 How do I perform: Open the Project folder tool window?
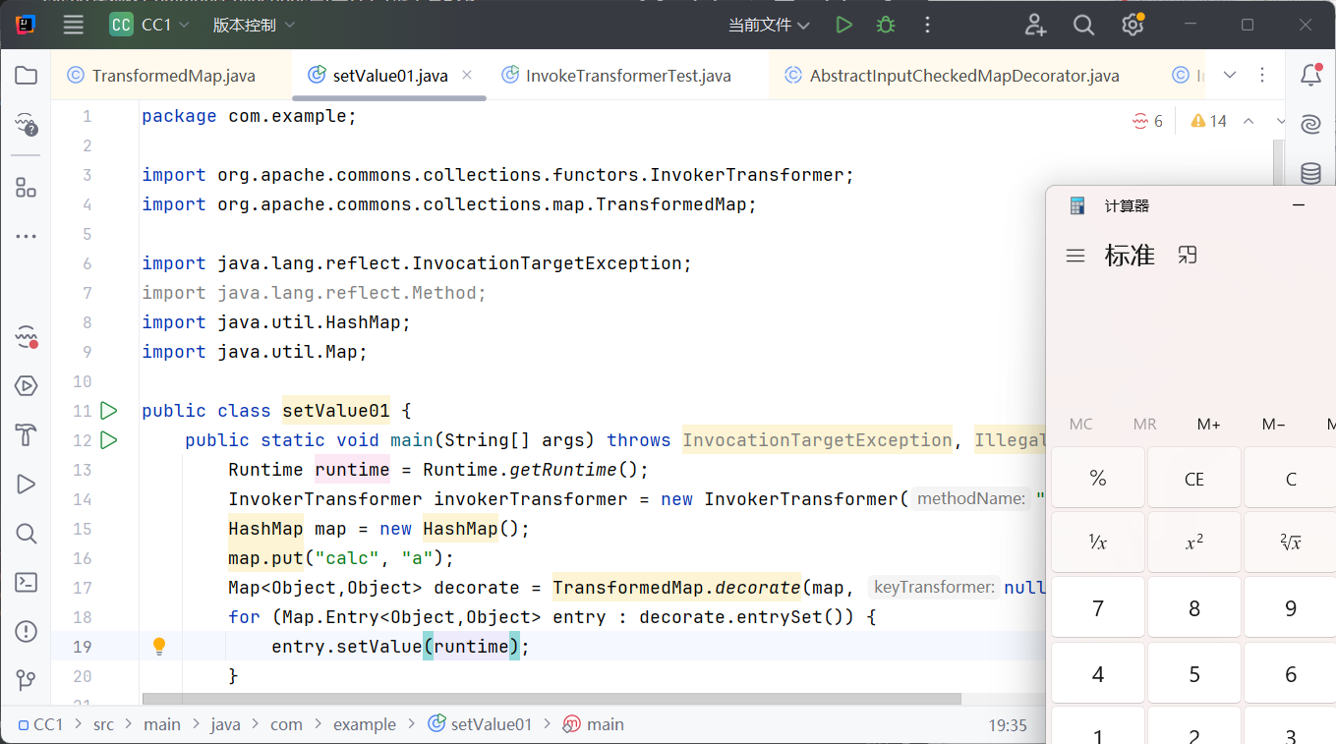click(x=27, y=76)
